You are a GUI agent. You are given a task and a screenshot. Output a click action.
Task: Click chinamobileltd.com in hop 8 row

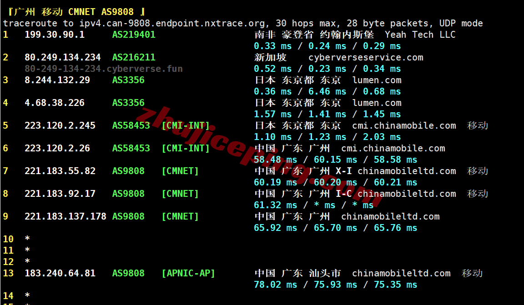pyautogui.click(x=407, y=194)
